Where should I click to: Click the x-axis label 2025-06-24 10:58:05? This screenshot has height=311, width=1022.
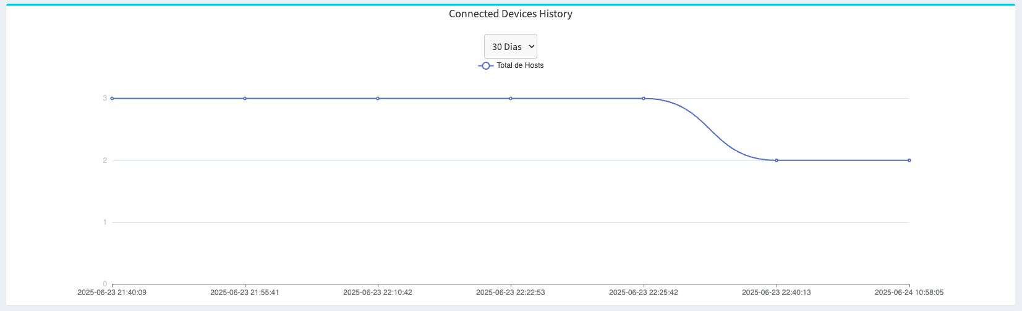tap(909, 292)
